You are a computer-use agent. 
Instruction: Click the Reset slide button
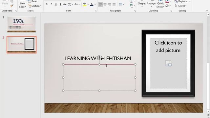point(32,1)
